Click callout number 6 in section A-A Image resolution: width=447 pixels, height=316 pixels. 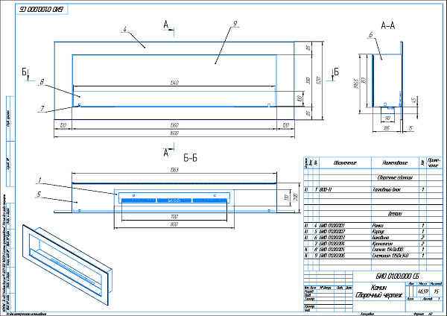pos(370,35)
